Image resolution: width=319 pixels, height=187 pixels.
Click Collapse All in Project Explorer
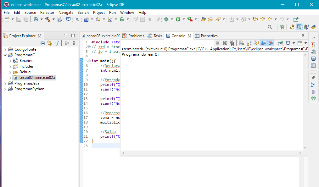(x=43, y=43)
